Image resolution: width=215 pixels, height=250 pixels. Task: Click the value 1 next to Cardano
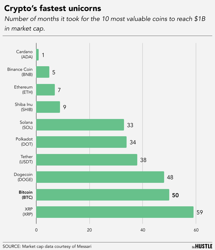click(43, 55)
